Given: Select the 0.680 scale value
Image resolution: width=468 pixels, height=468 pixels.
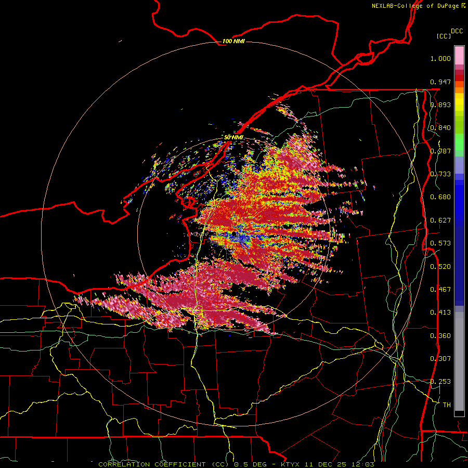Looking at the screenshot, I should 440,197.
